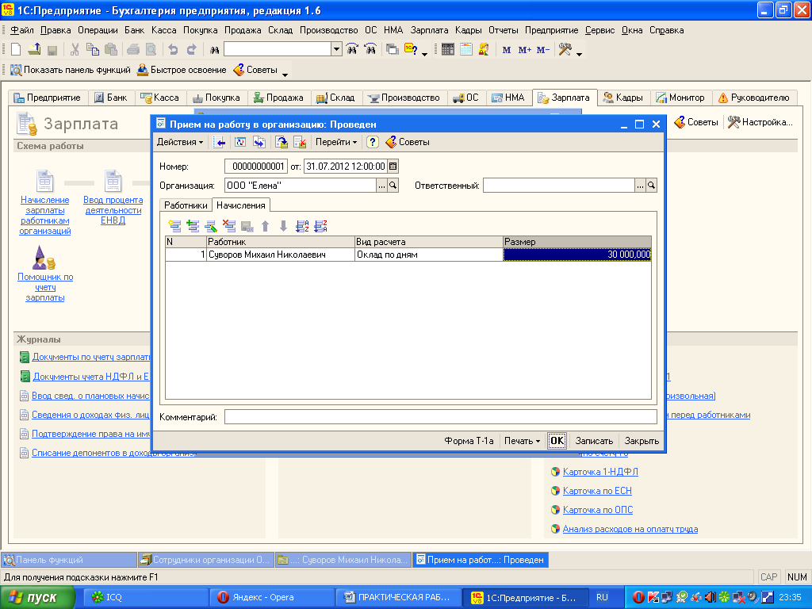Move row down with the down arrow icon
This screenshot has width=812, height=609.
tap(283, 226)
